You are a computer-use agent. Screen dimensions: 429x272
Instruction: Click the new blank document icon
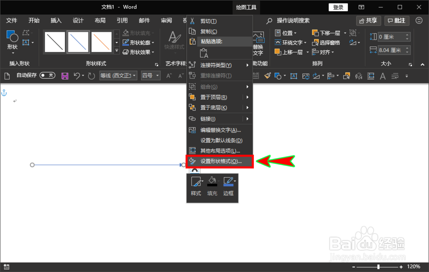[7, 76]
